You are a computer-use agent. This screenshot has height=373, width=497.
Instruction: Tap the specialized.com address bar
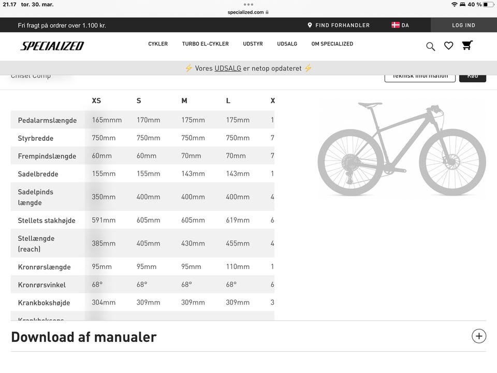pos(248,12)
